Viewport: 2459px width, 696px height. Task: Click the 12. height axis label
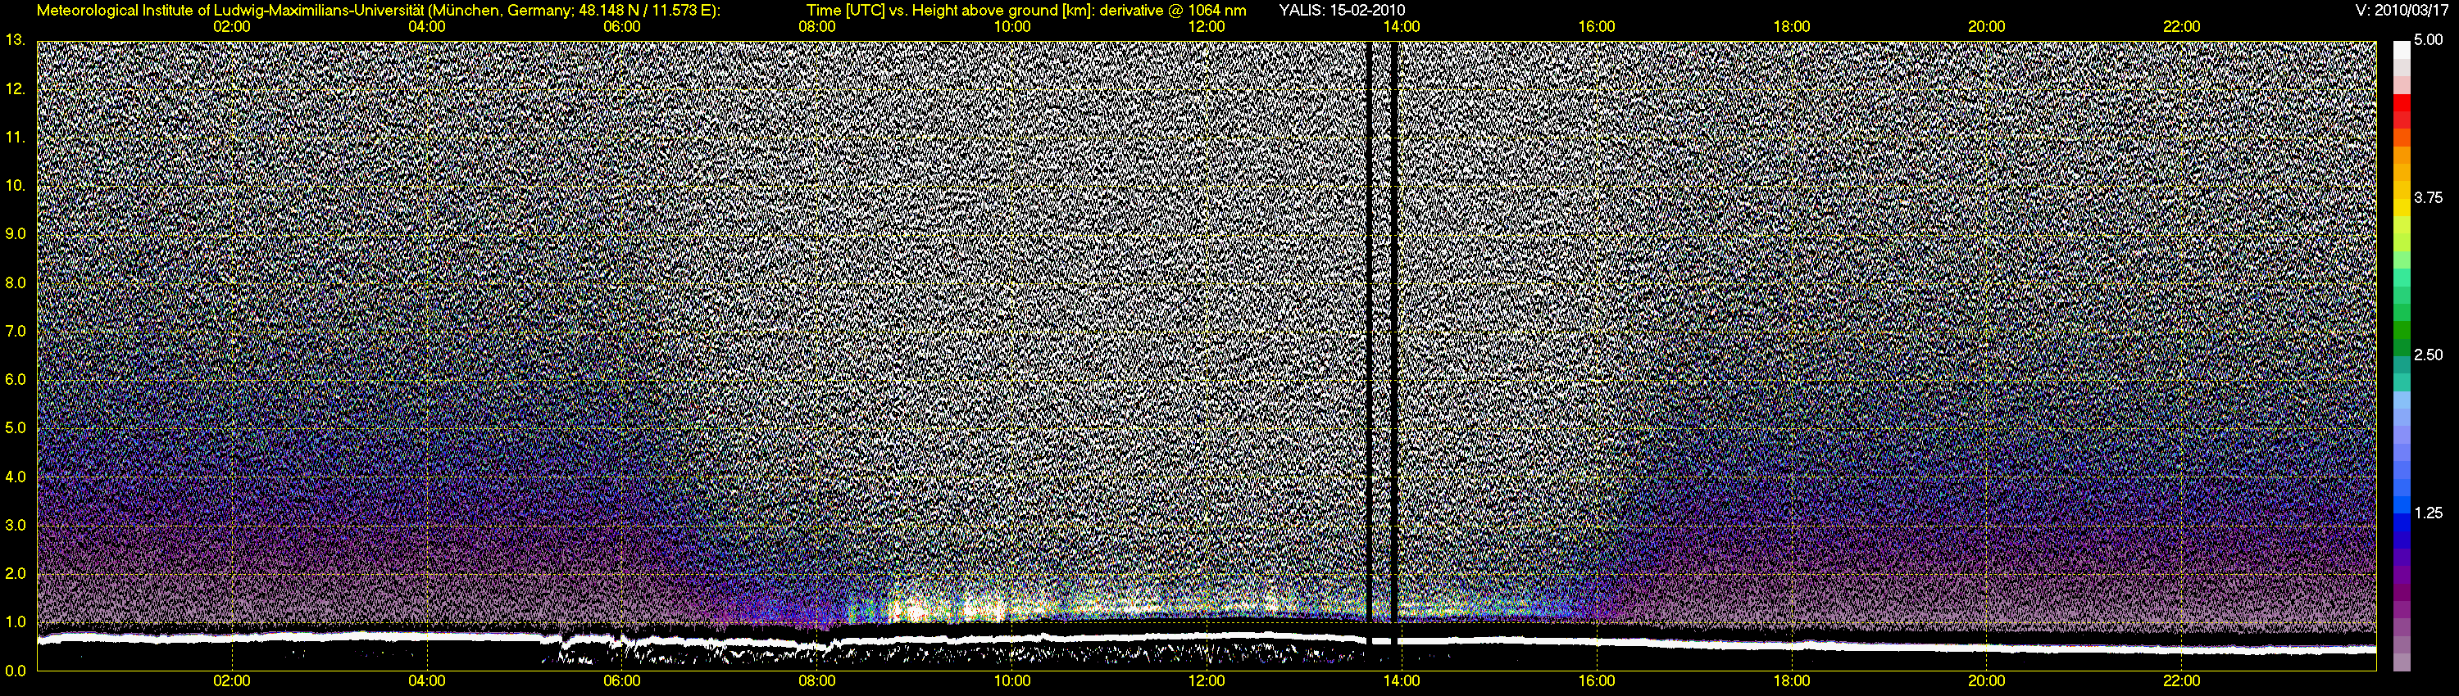(x=16, y=88)
